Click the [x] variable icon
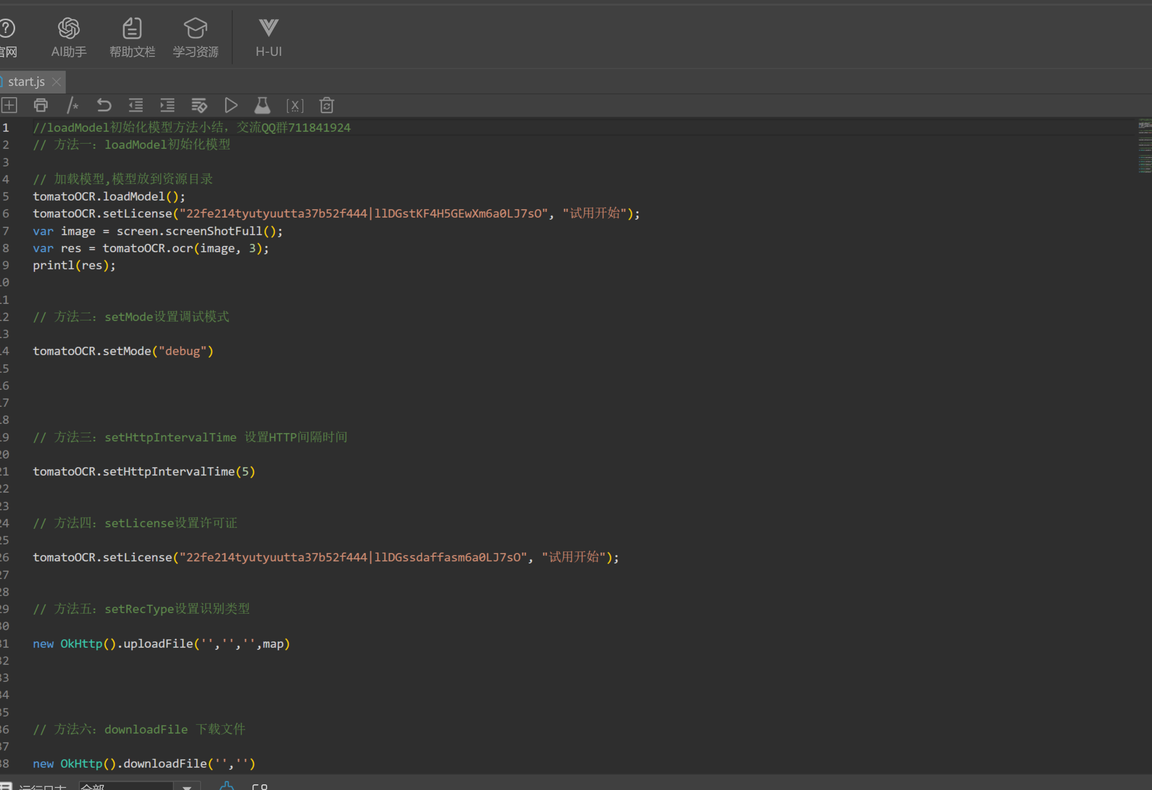Screen dimensions: 1152x790 [295, 105]
